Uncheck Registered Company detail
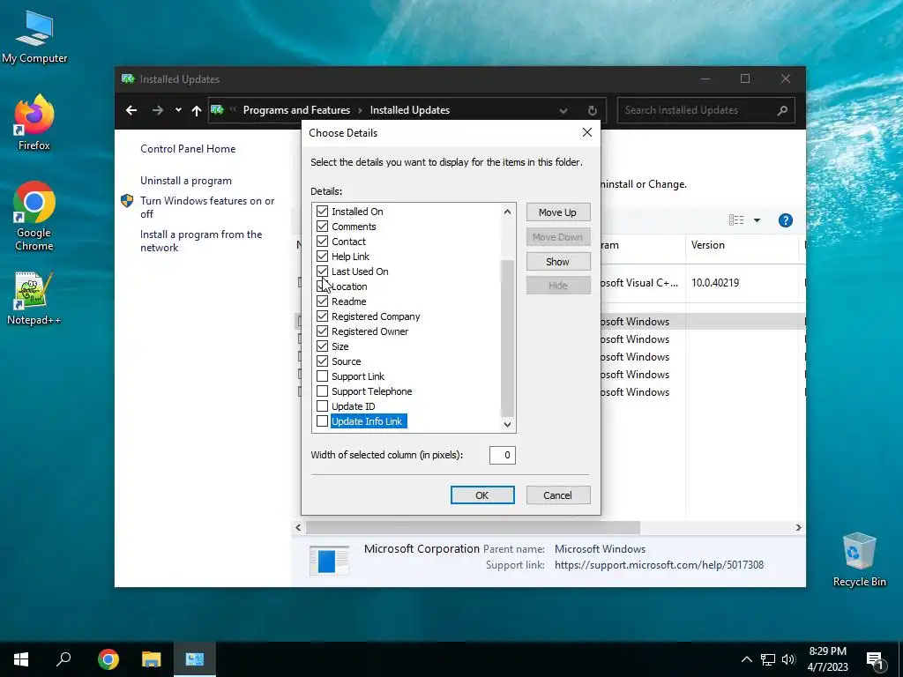Screen dimensions: 903x677 click(323, 316)
